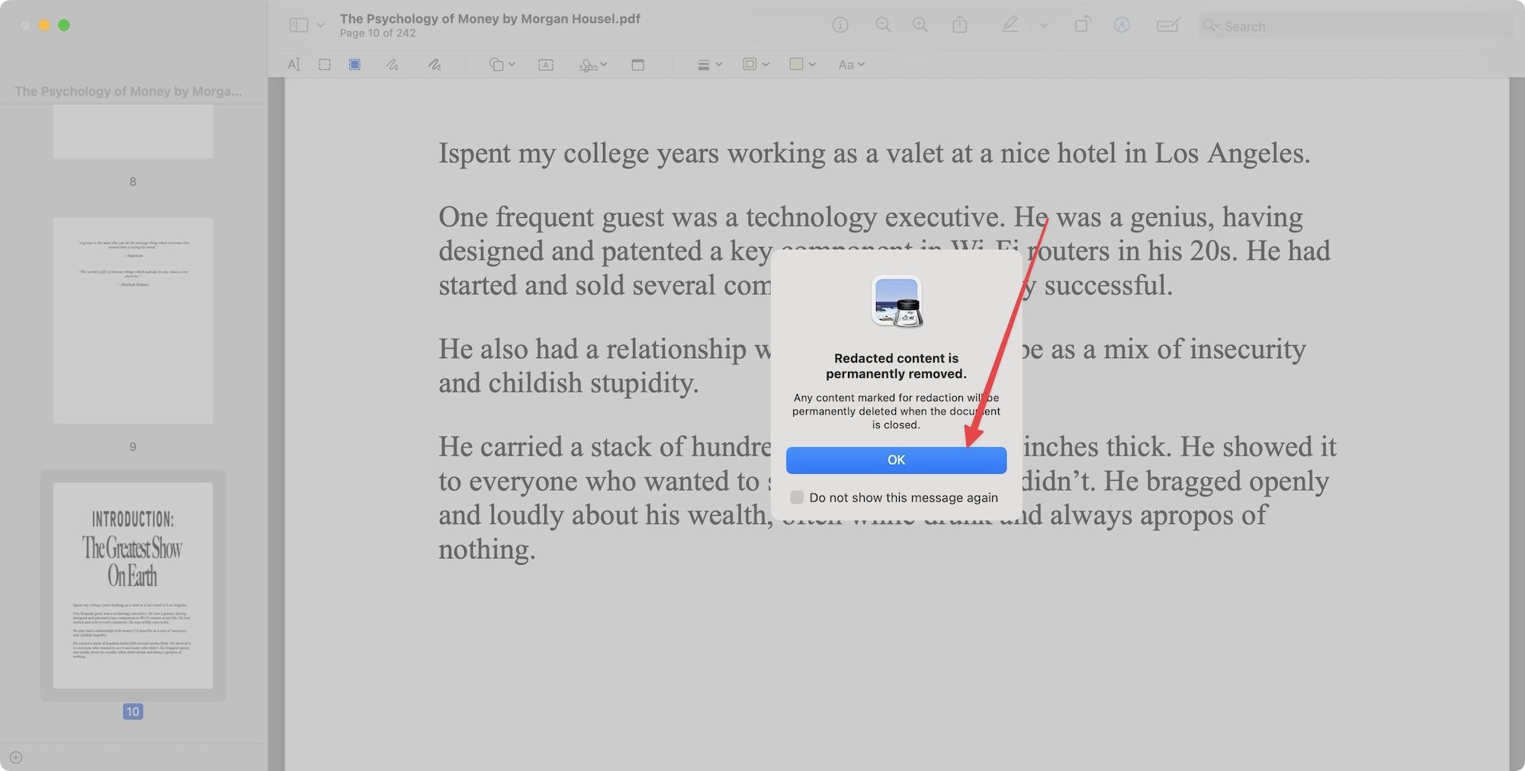Open the Shapes dropdown menu
The width and height of the screenshot is (1525, 771).
[x=501, y=65]
